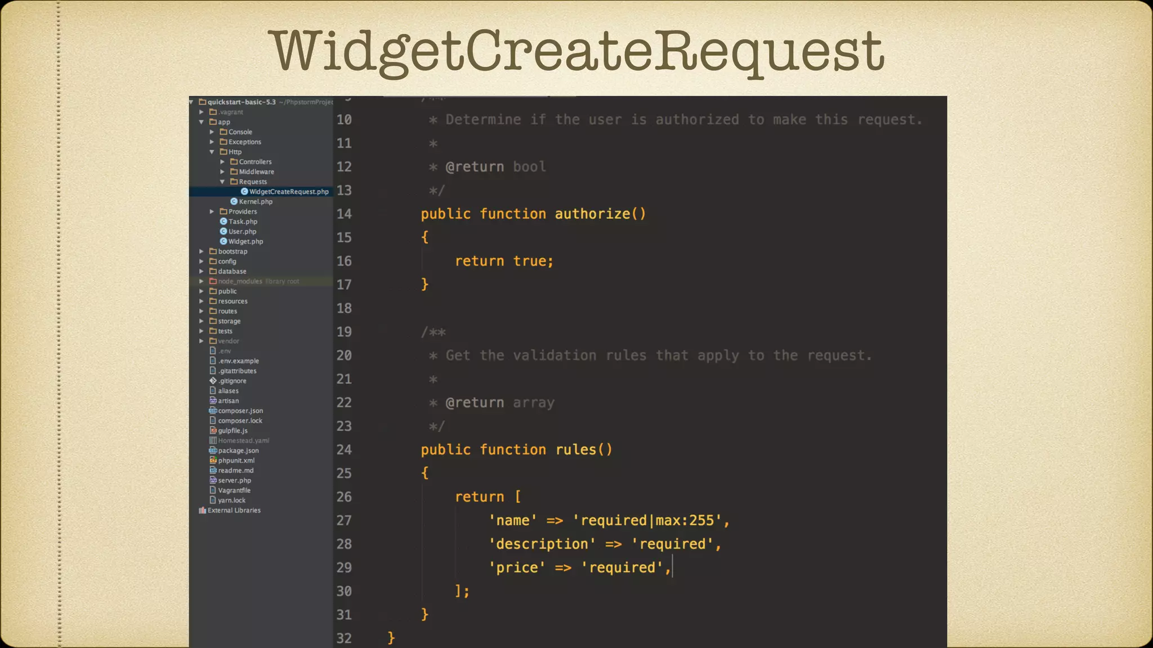This screenshot has height=648, width=1153.
Task: Select the .gitattributes file
Action: click(x=237, y=371)
